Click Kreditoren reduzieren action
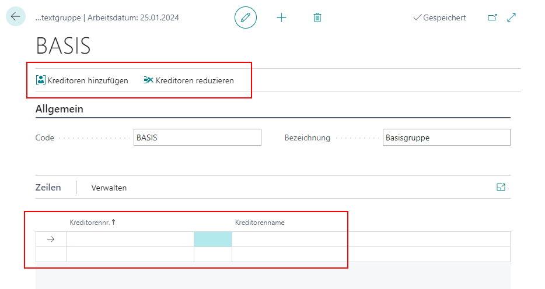 (188, 80)
